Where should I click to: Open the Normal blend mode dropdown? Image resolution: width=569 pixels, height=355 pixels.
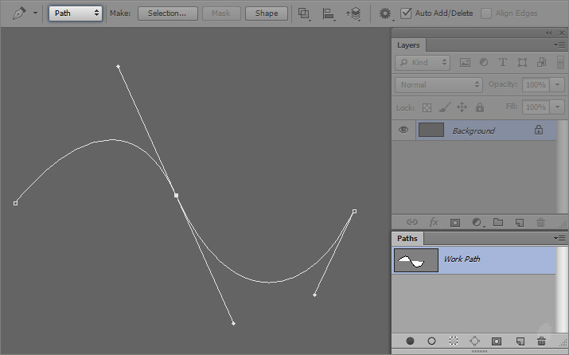[x=438, y=84]
